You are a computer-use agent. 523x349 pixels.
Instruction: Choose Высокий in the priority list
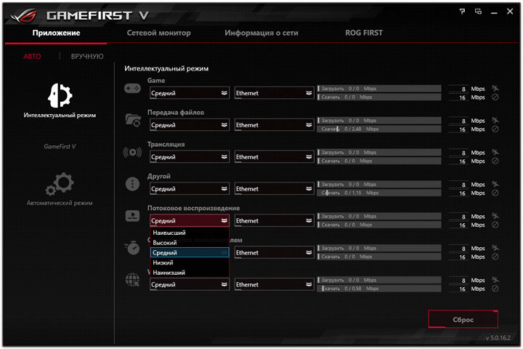189,243
